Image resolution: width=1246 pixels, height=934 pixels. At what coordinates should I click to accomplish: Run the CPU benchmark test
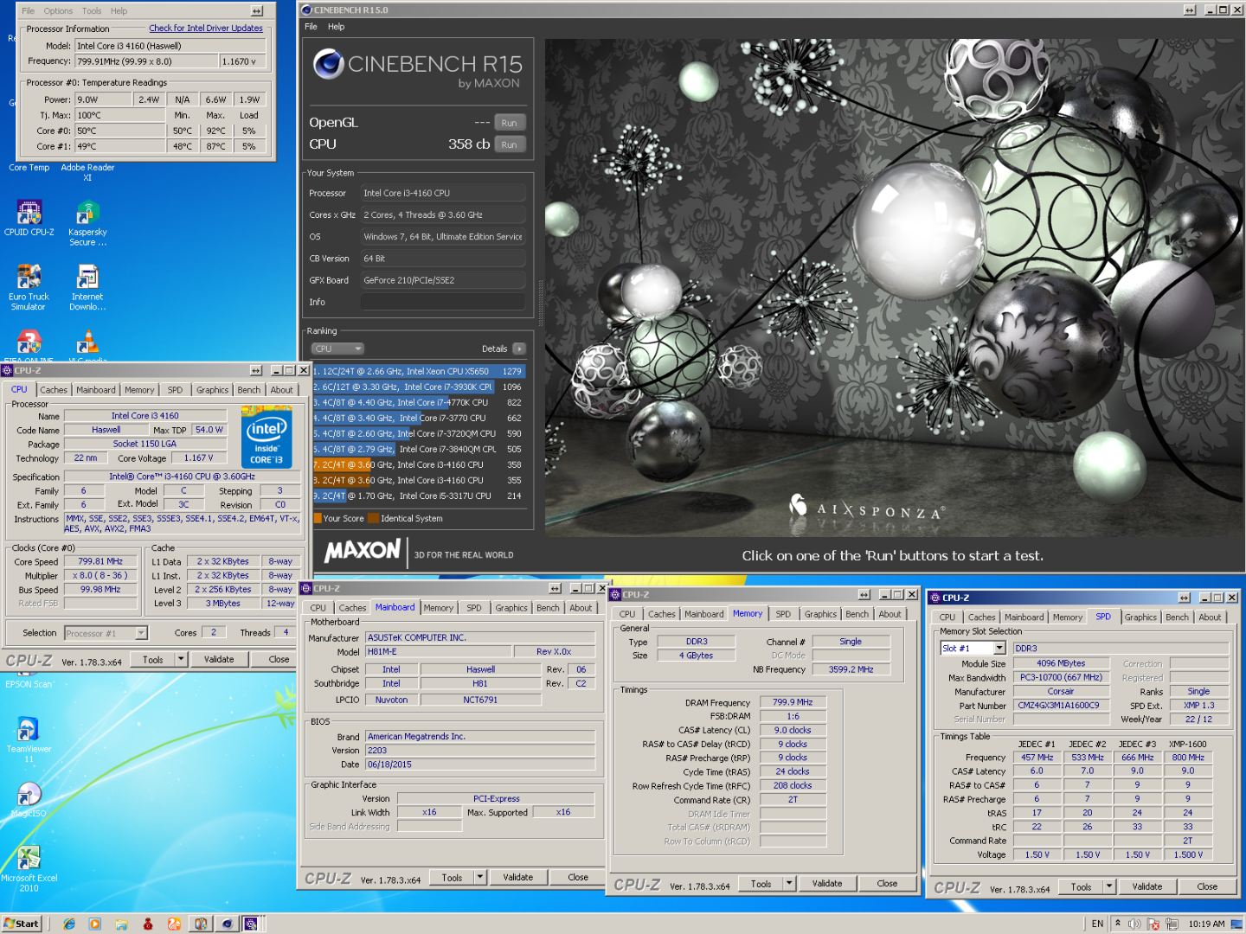pos(510,144)
